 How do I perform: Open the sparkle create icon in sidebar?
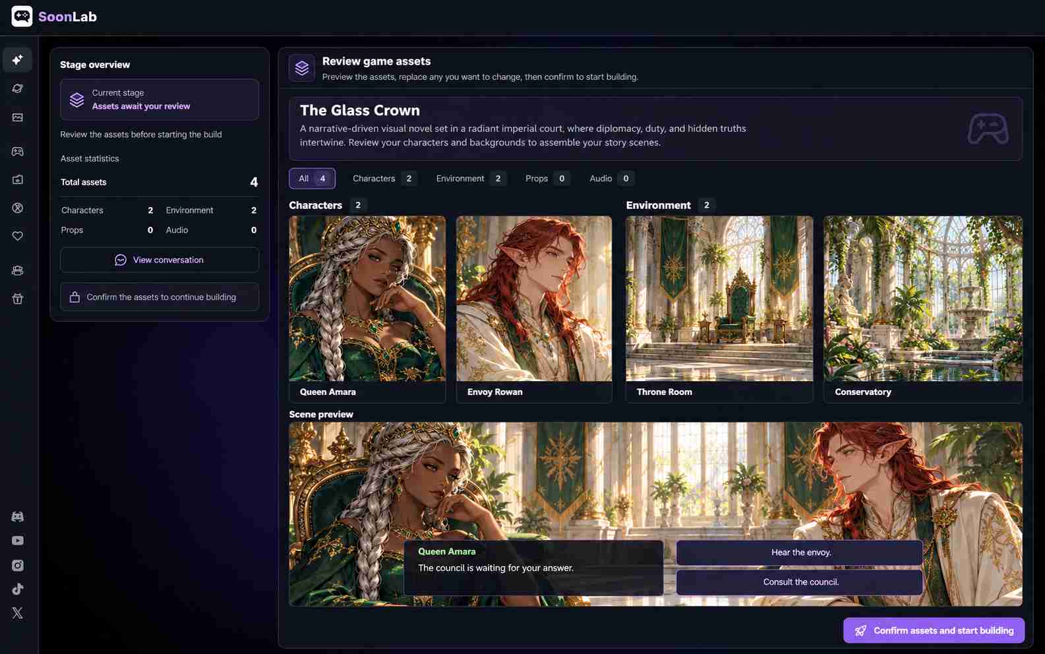point(18,60)
